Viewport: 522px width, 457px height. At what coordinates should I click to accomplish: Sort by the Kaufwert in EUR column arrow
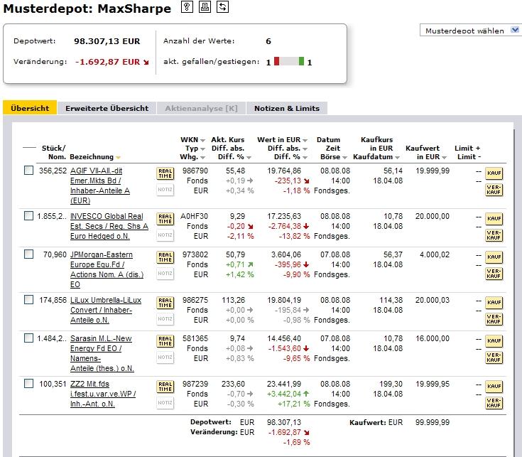(446, 157)
